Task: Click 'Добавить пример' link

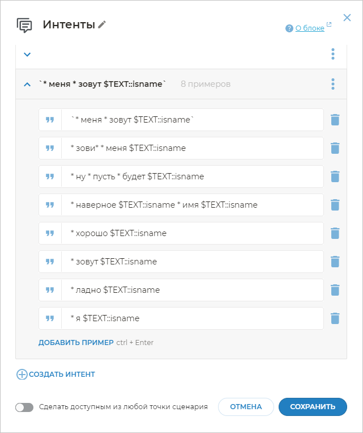Action: [76, 343]
